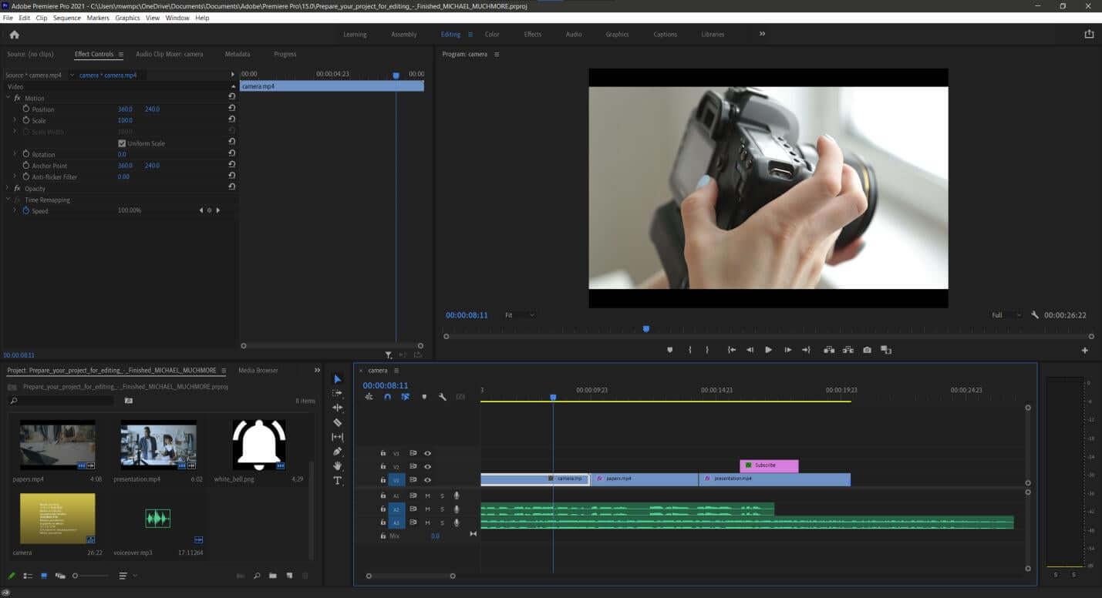1102x598 pixels.
Task: Open the Fit zoom dropdown
Action: (x=520, y=314)
